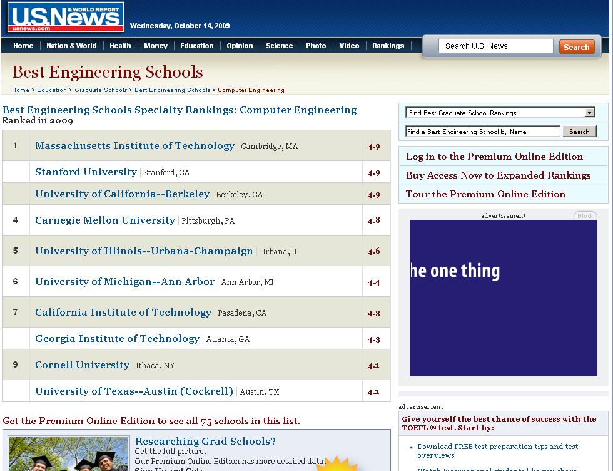Open Log in to the Premium Online Edition
613x471 pixels.
click(495, 157)
